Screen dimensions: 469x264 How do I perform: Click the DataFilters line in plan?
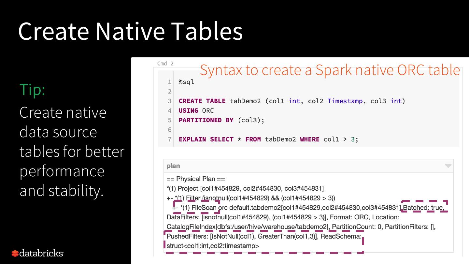tap(283, 217)
